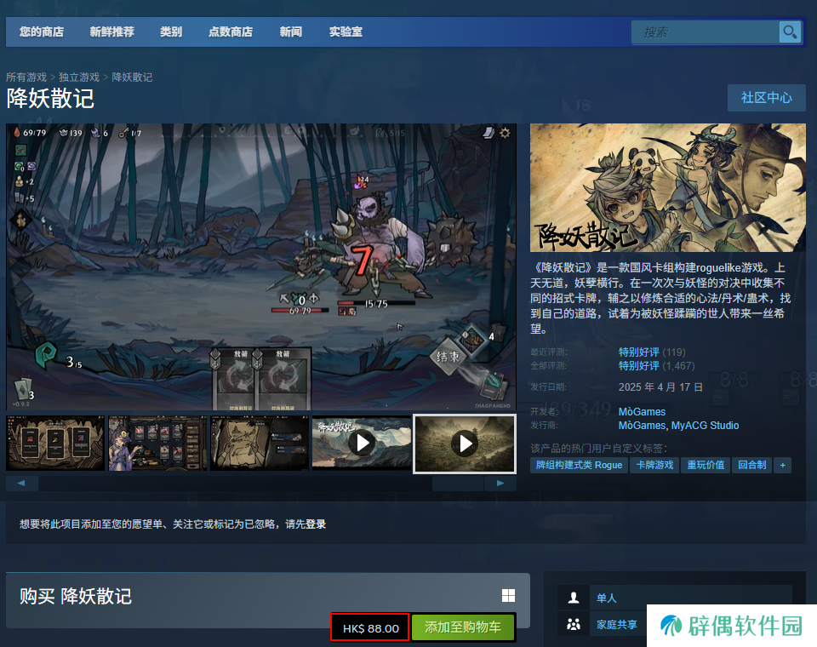Select the 回合制 tag
817x647 pixels.
751,465
